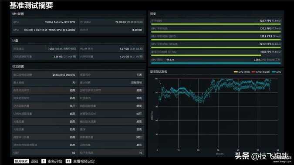Click the 重新开始 restart text
This screenshot has height=165, width=294.
(55, 161)
